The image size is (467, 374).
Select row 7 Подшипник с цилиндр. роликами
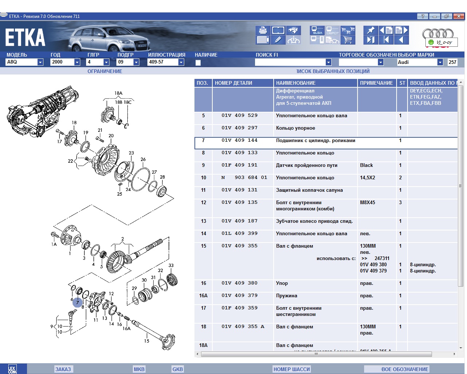click(x=326, y=143)
